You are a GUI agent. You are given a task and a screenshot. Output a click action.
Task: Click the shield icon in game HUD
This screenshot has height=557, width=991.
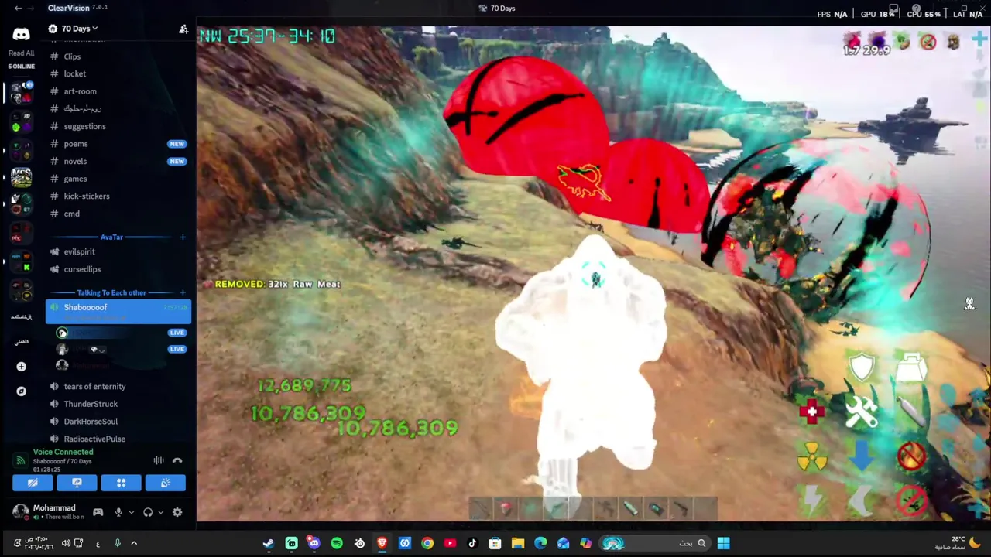[862, 368]
